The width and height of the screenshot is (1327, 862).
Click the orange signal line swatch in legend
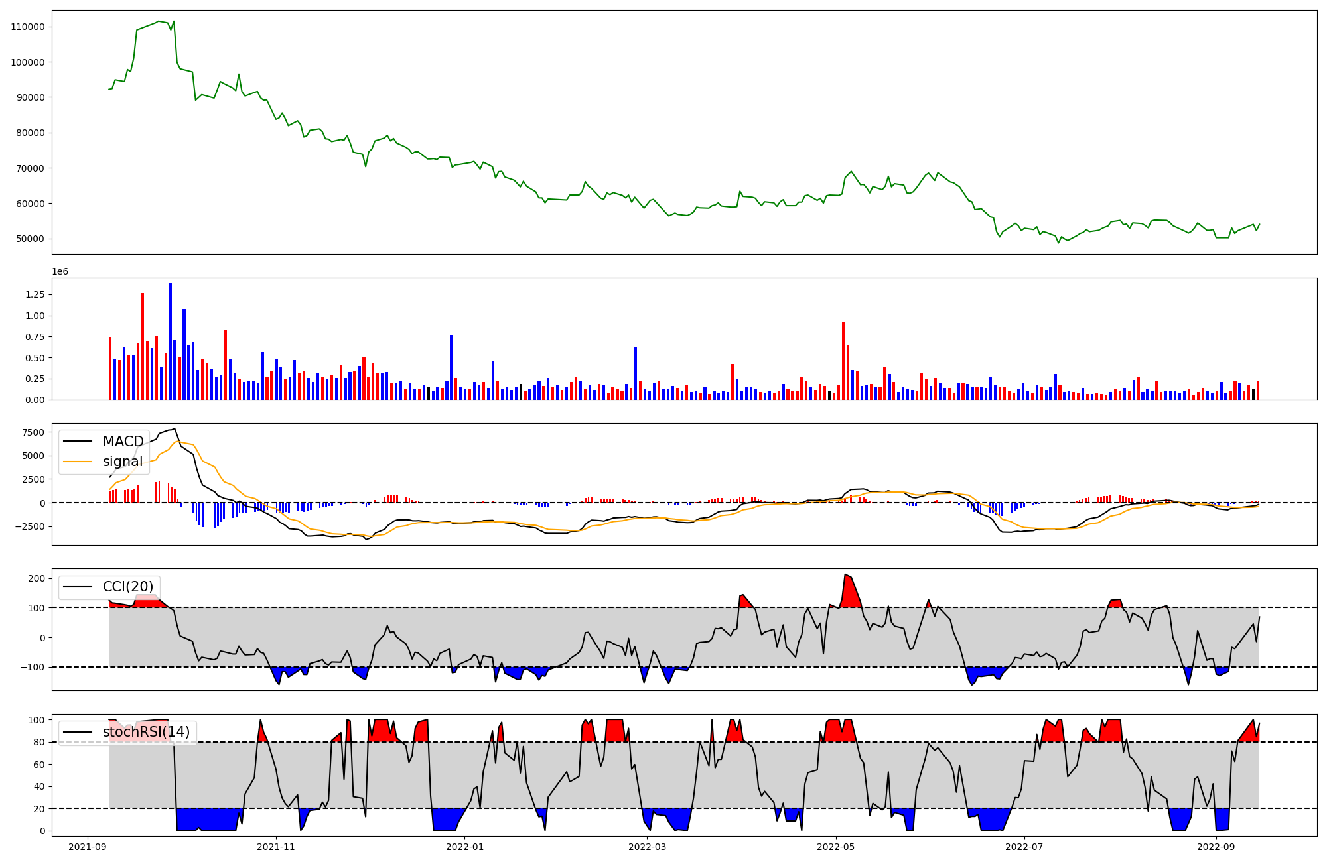78,462
